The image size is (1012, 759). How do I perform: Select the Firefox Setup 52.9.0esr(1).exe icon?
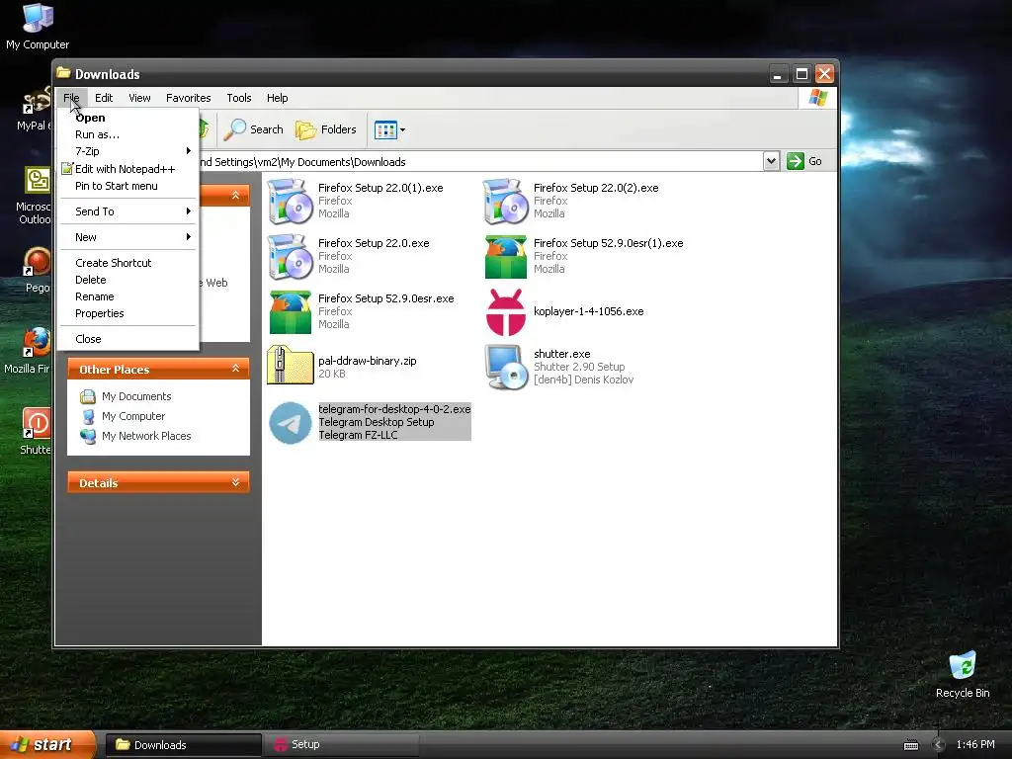[x=505, y=256]
